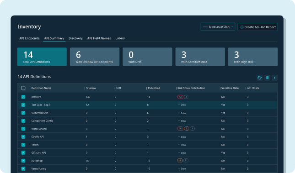Filter by With Shadow API Endpoints card

95,57
